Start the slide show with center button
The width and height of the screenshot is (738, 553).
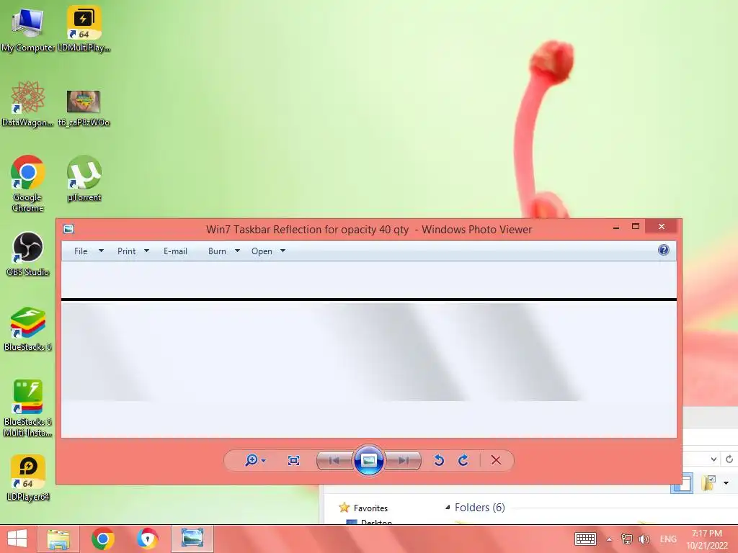point(368,460)
